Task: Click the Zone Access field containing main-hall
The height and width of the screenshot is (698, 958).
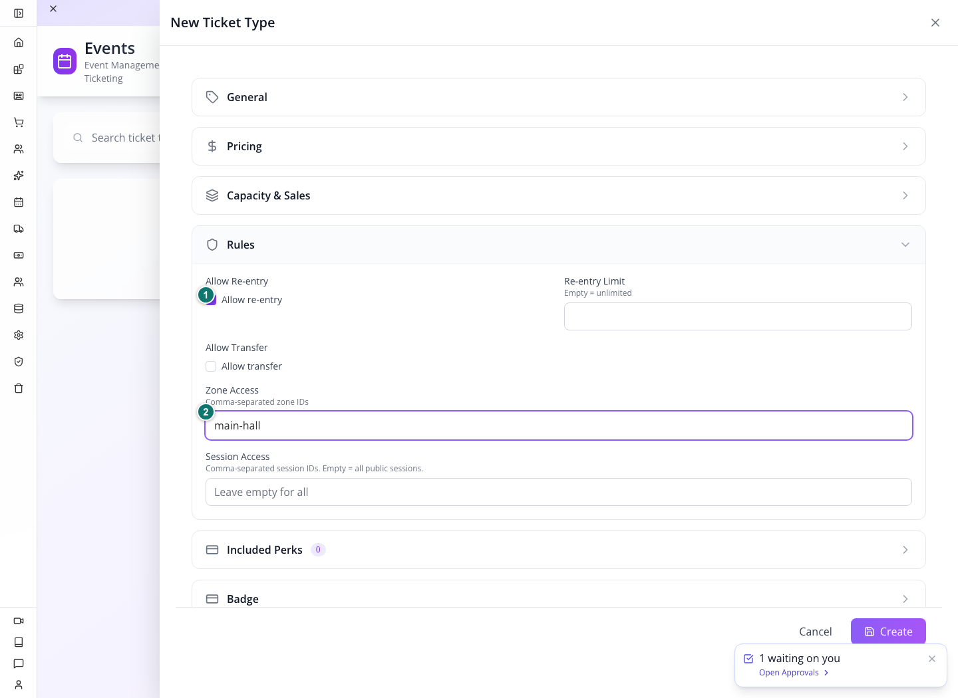Action: [x=559, y=425]
